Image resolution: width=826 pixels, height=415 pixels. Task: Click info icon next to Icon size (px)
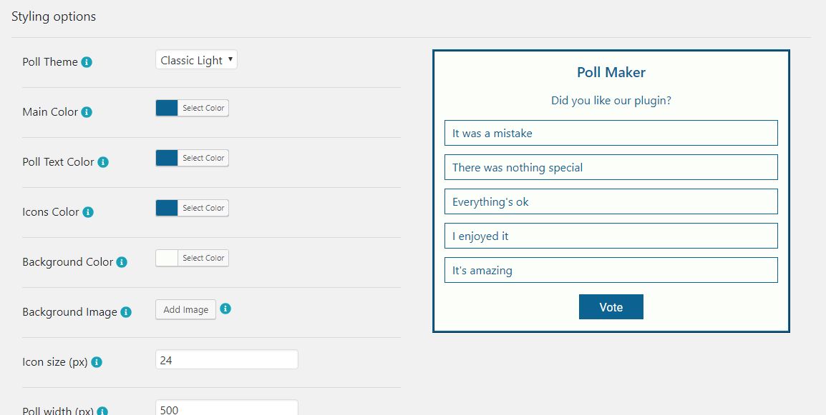97,362
